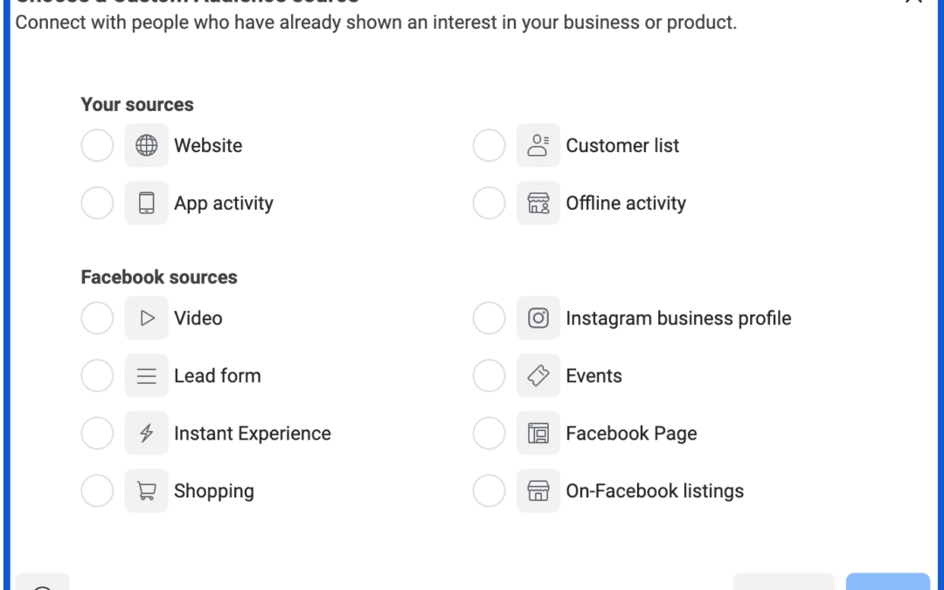Screen dimensions: 944x590
Task: Click the Website globe icon
Action: tap(146, 145)
